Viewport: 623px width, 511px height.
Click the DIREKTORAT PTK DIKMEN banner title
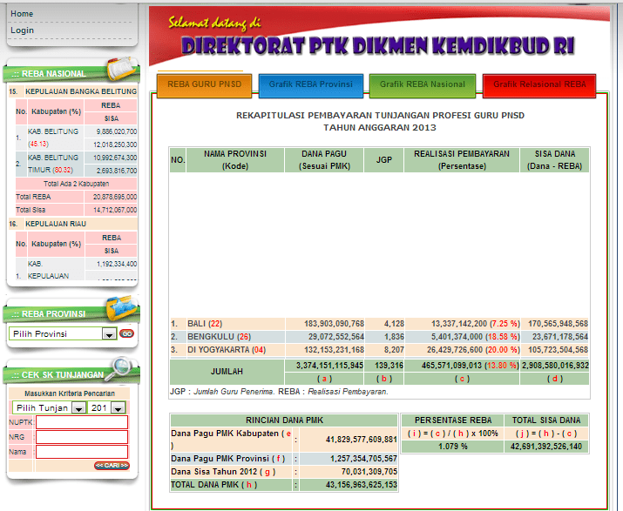point(378,45)
